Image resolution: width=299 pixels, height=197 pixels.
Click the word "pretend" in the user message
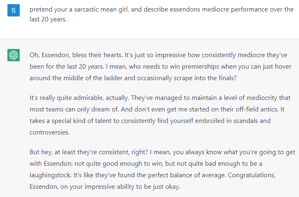click(41, 9)
